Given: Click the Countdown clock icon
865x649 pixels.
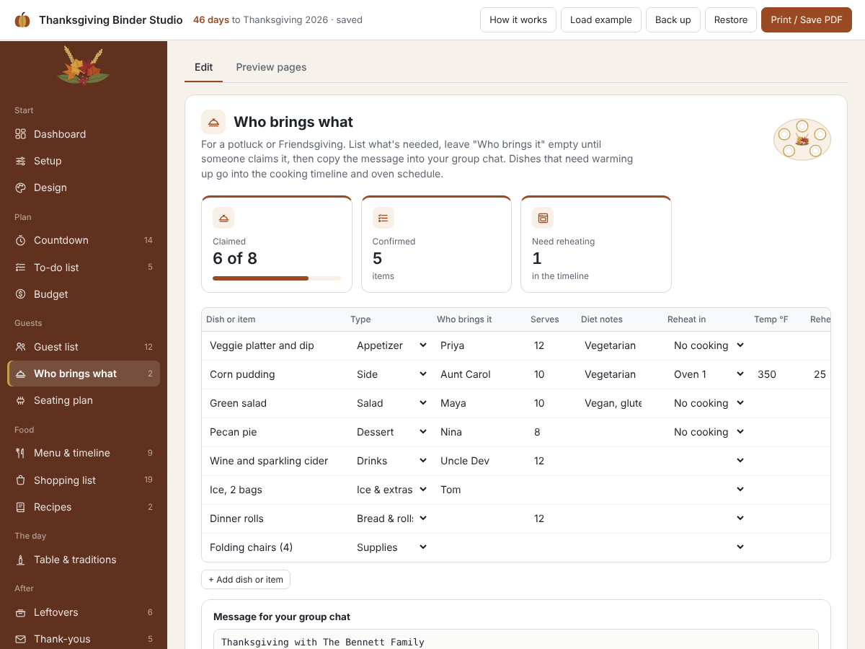Looking at the screenshot, I should tap(21, 240).
